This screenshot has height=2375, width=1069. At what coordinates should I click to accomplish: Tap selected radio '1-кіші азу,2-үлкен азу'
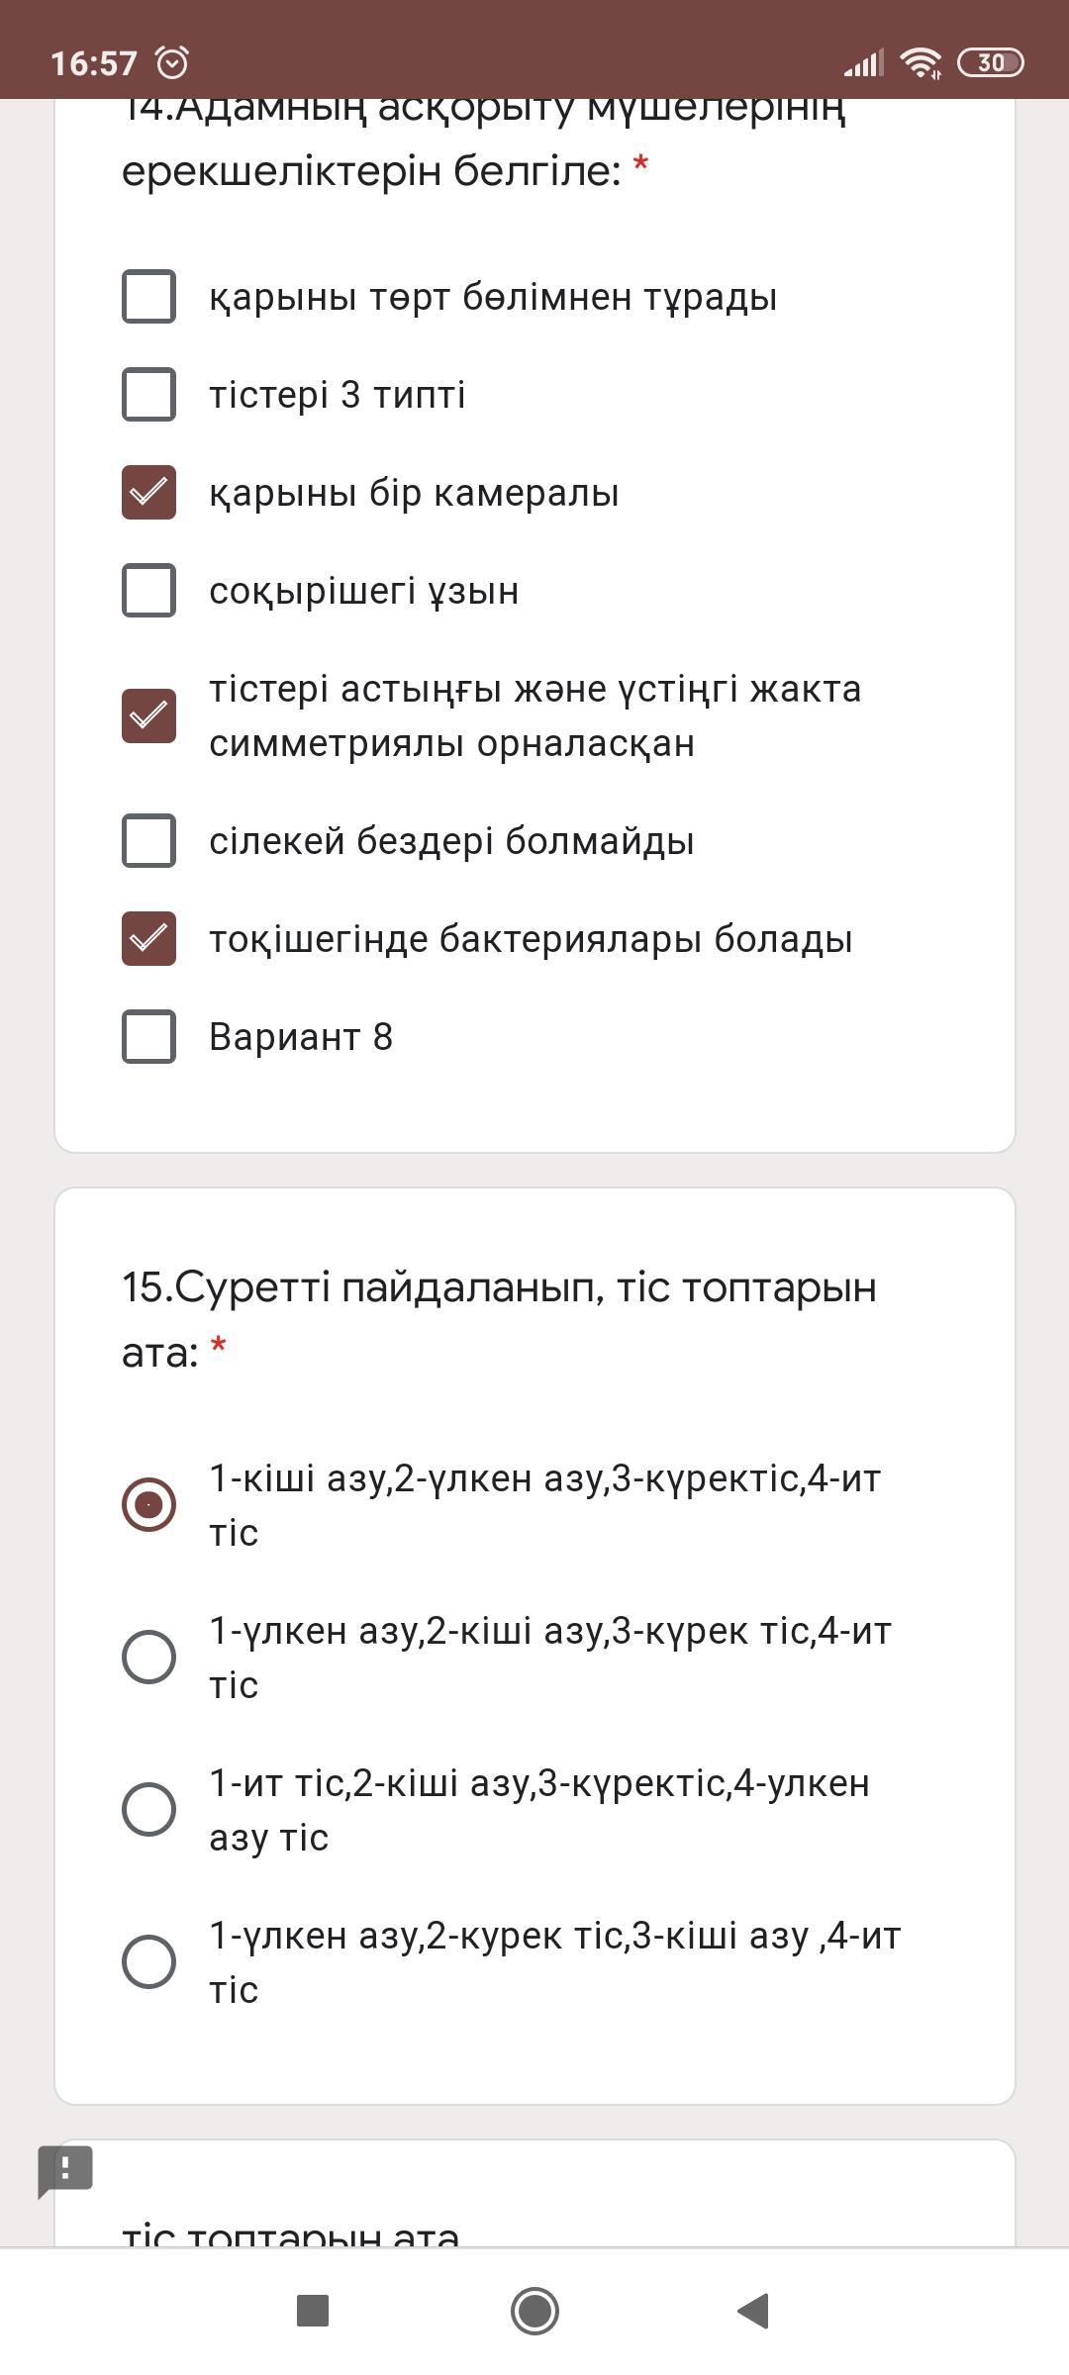(148, 1504)
